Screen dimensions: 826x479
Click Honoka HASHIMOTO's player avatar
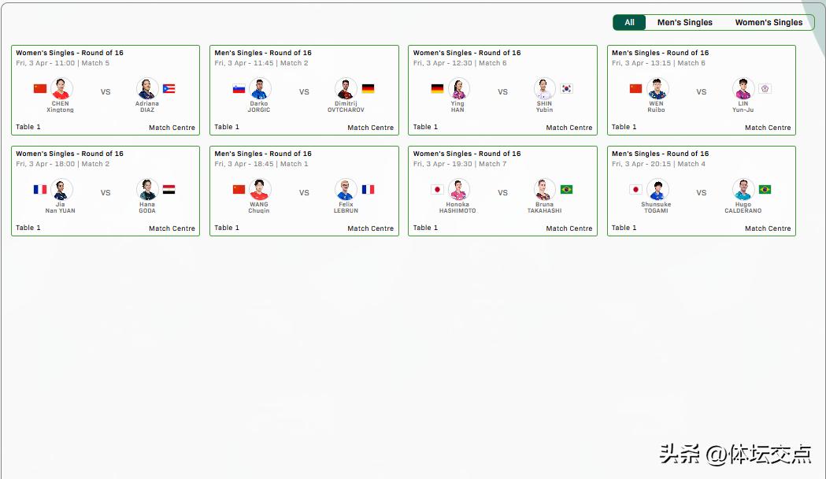pos(459,188)
